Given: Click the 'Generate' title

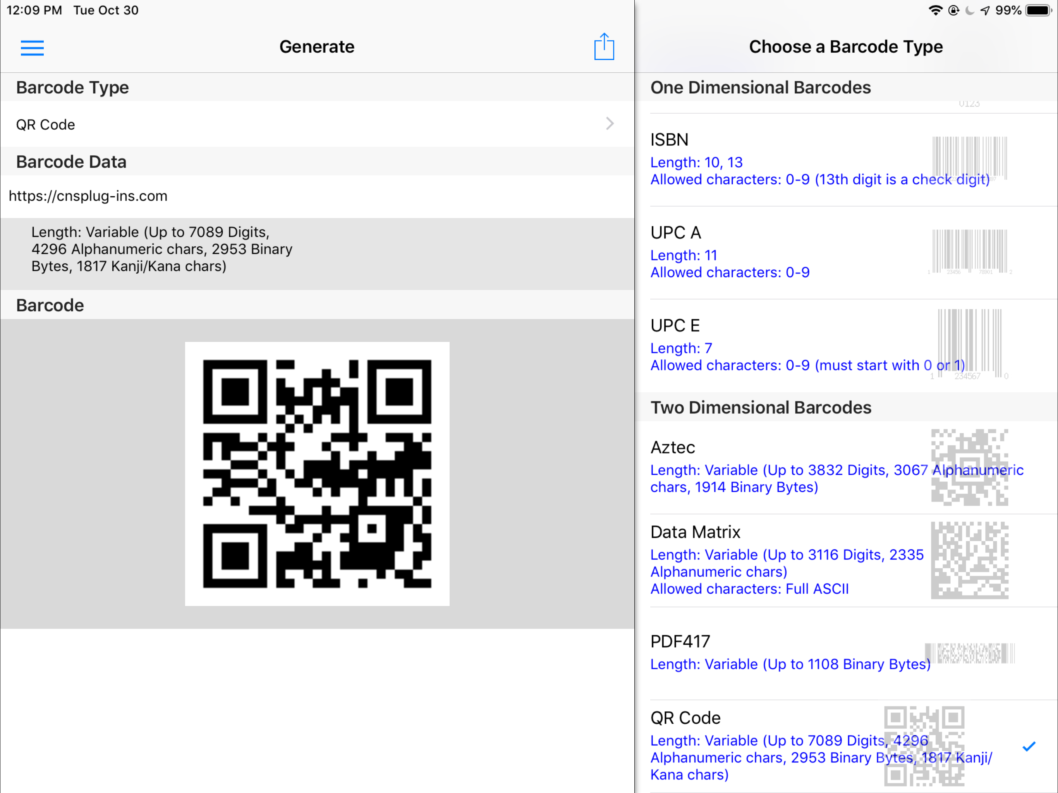Looking at the screenshot, I should (317, 47).
